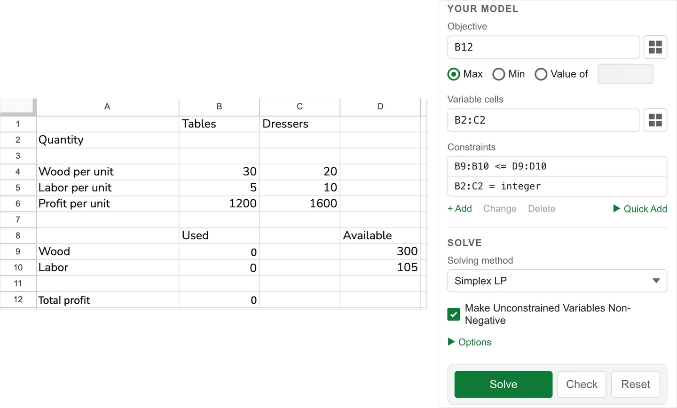
Task: Click Change constraint link
Action: [x=500, y=209]
